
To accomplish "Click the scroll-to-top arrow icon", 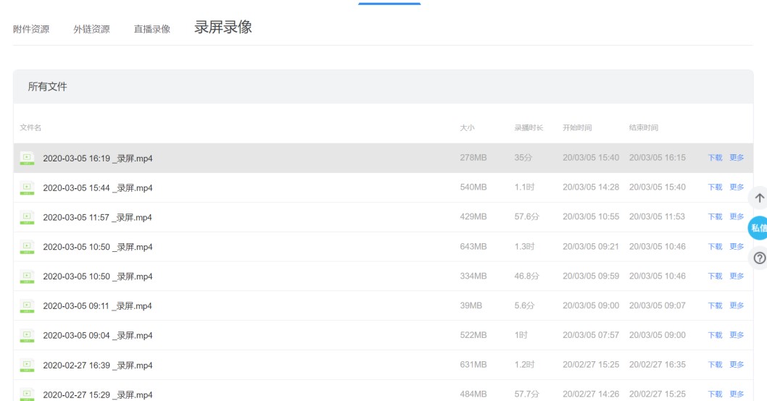I will (x=759, y=198).
